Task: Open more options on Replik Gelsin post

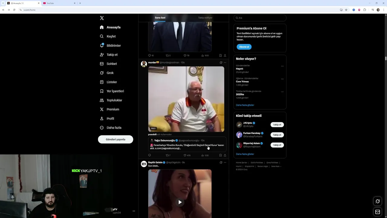Action: 225,163
